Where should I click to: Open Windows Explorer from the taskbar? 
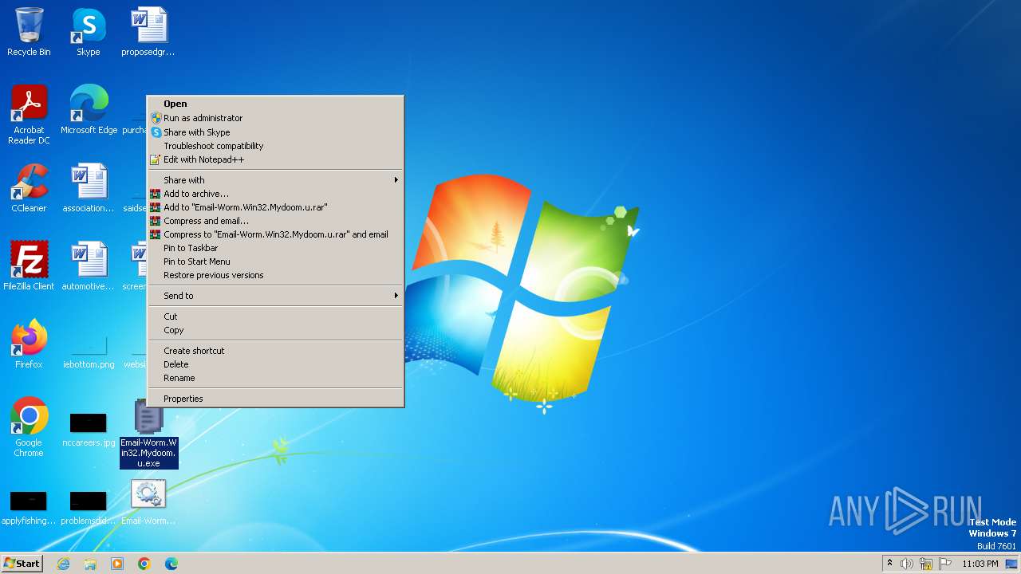click(x=90, y=564)
